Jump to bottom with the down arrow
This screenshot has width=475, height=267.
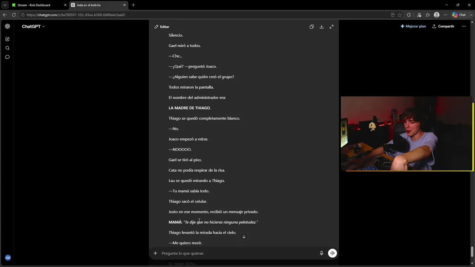click(244, 237)
